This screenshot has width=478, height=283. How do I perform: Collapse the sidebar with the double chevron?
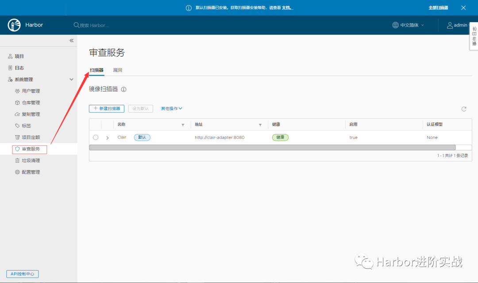(71, 41)
